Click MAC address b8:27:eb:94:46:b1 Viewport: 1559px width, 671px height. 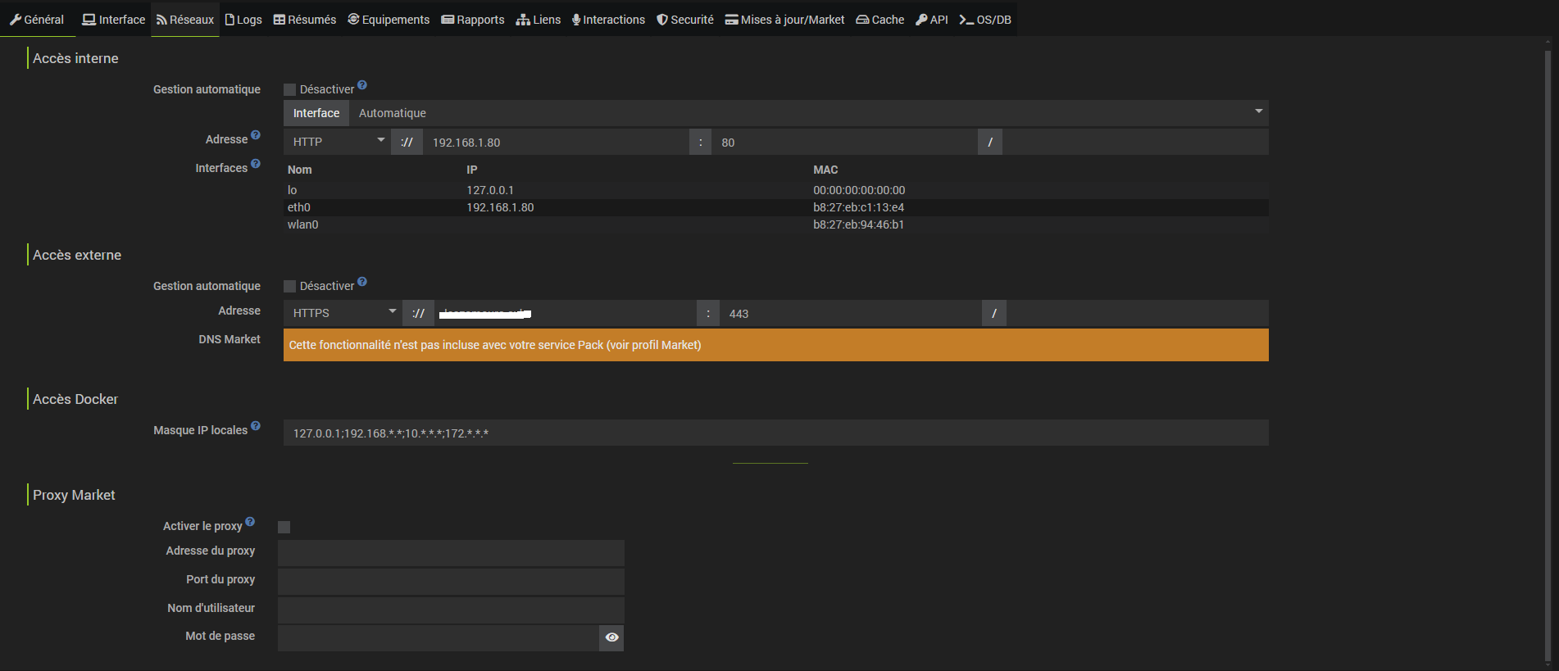coord(858,224)
